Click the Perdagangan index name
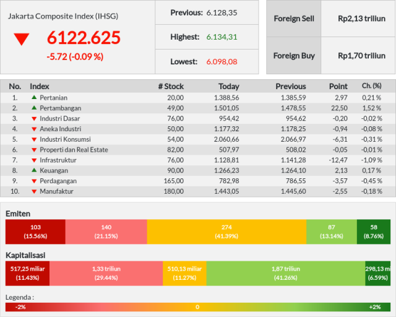The width and height of the screenshot is (396, 317). [58, 181]
